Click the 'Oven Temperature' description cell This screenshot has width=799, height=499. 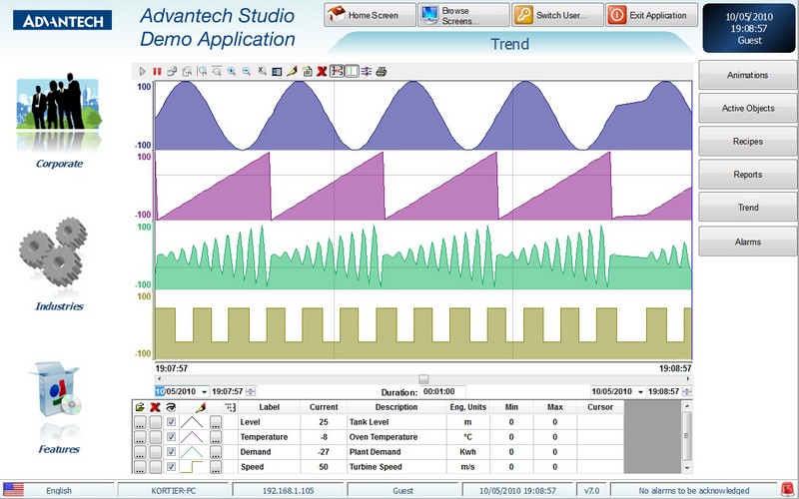tap(397, 437)
